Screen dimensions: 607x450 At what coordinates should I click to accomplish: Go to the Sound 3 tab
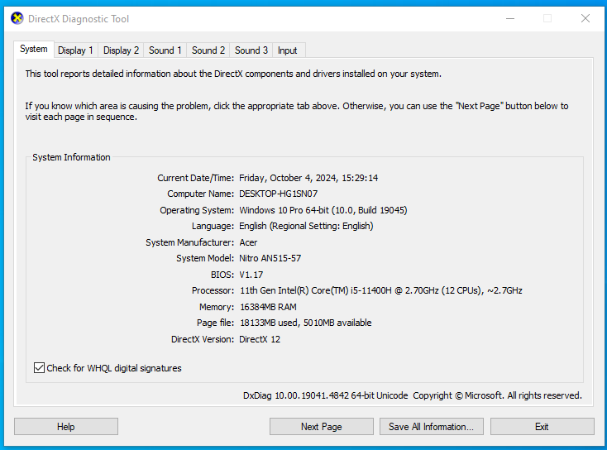coord(251,50)
